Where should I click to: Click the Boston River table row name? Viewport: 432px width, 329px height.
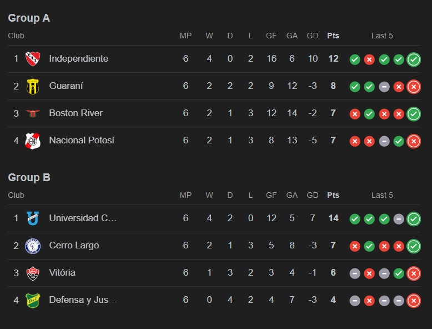(x=76, y=113)
